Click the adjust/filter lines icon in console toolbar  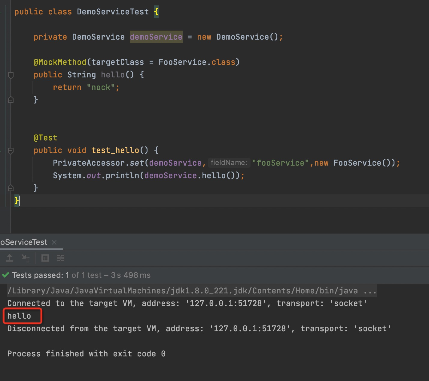[60, 258]
